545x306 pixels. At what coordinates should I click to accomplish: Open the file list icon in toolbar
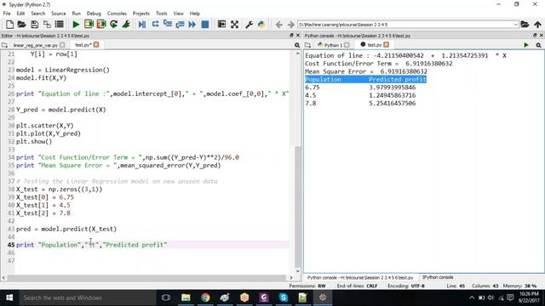60,25
